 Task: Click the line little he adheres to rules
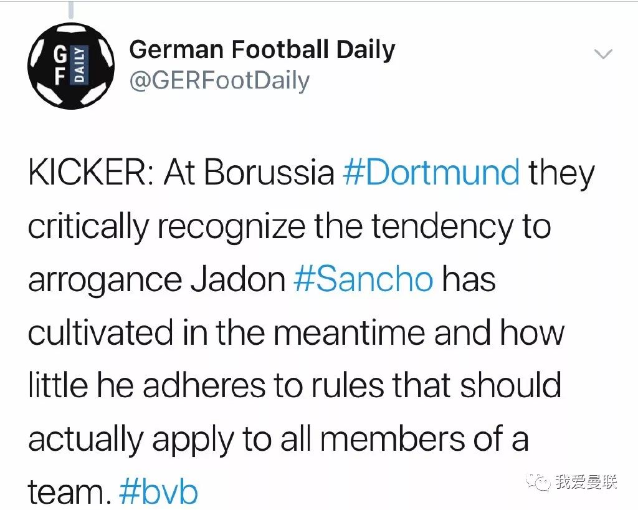coord(295,385)
